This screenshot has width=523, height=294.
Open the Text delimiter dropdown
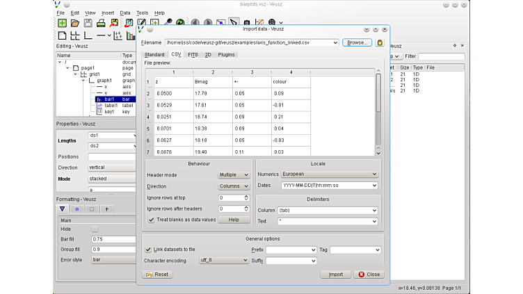(327, 221)
